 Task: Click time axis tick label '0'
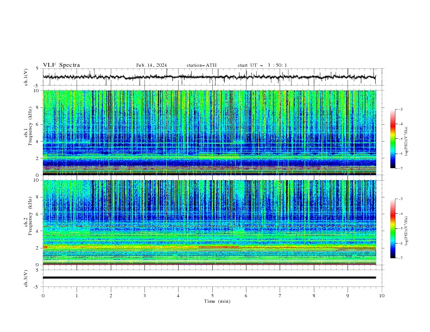(43, 296)
